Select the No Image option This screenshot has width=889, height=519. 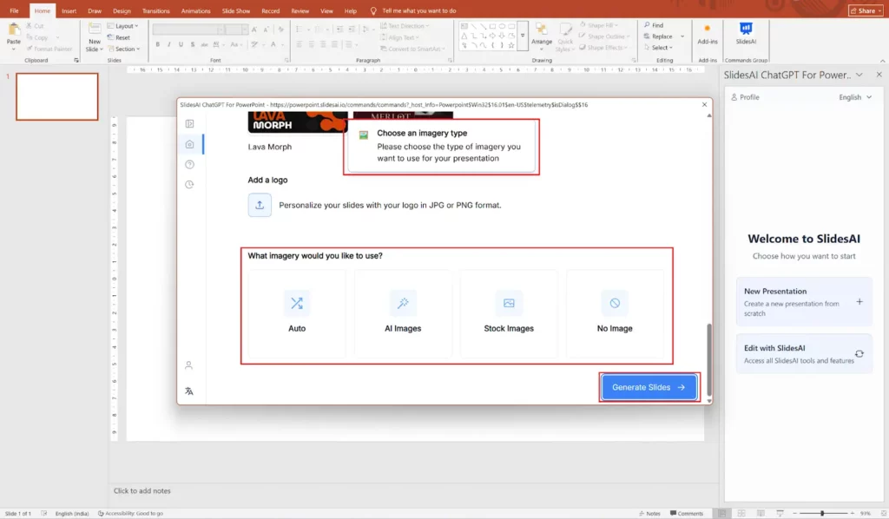[615, 313]
